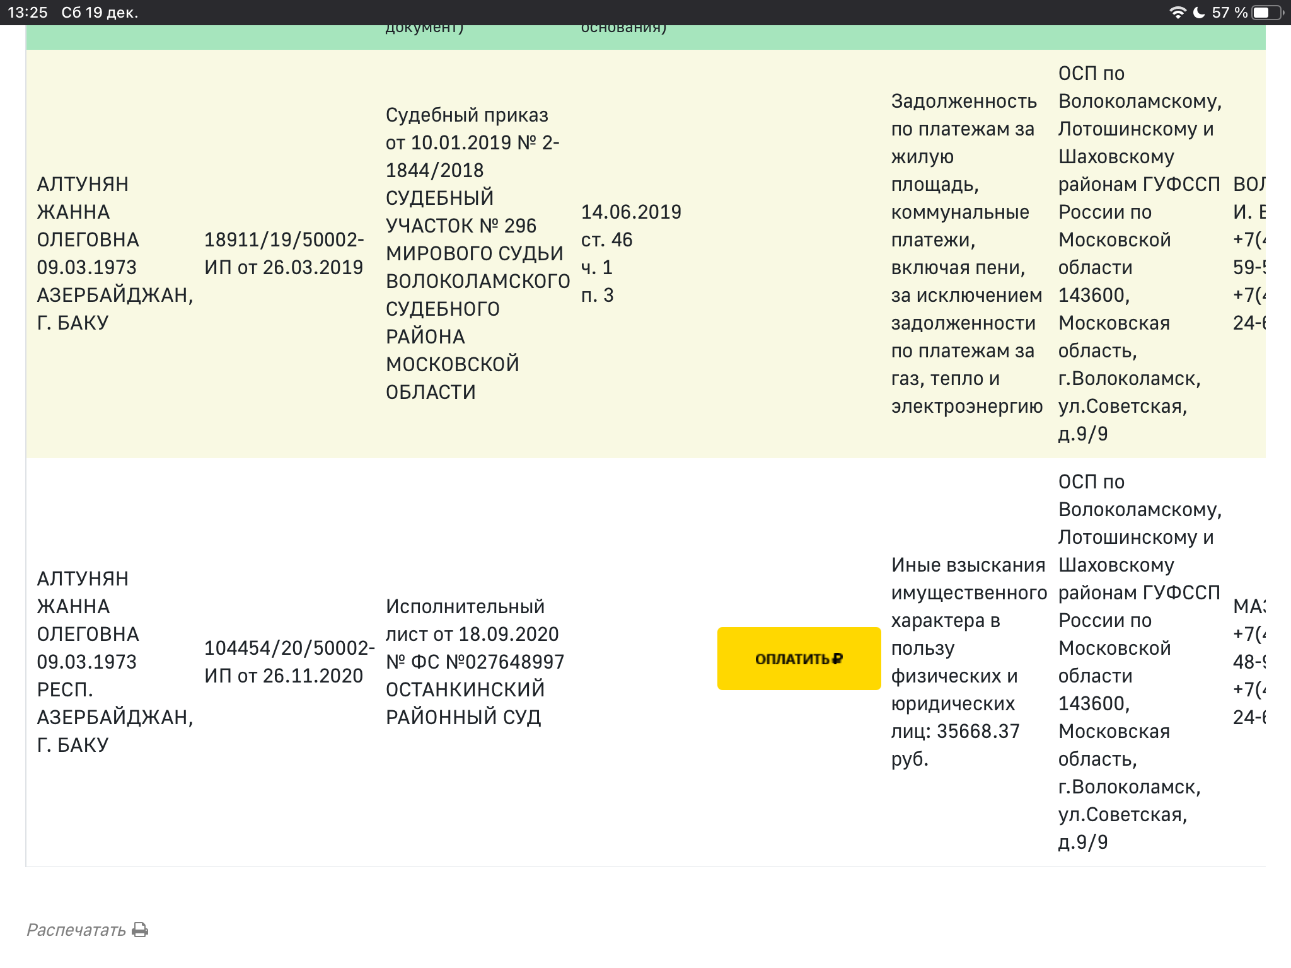Click case number 104454/20/50002-ИП cell
The height and width of the screenshot is (968, 1291).
[289, 662]
